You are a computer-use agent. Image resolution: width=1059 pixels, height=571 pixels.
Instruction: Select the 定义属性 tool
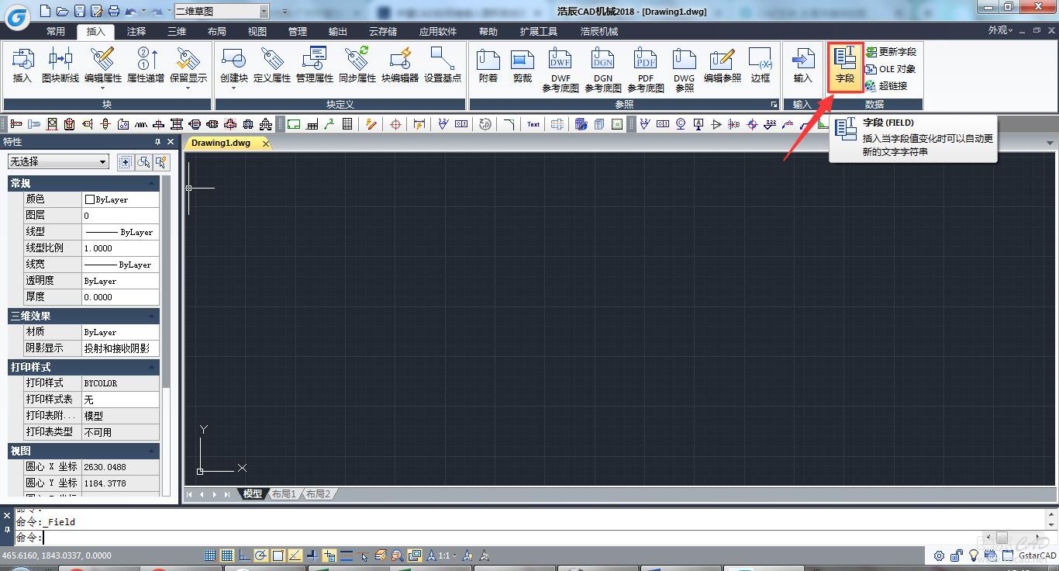click(271, 64)
